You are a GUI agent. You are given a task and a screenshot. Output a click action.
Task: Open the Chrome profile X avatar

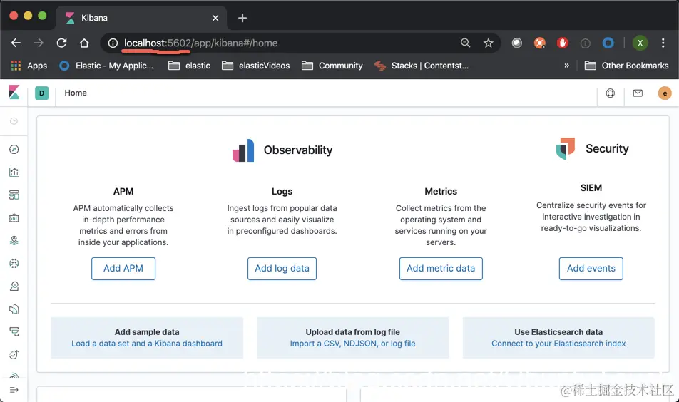pos(640,43)
